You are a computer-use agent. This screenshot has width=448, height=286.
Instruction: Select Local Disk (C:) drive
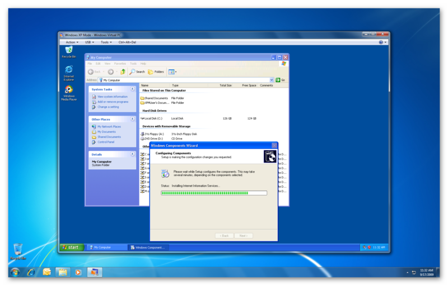coord(151,118)
